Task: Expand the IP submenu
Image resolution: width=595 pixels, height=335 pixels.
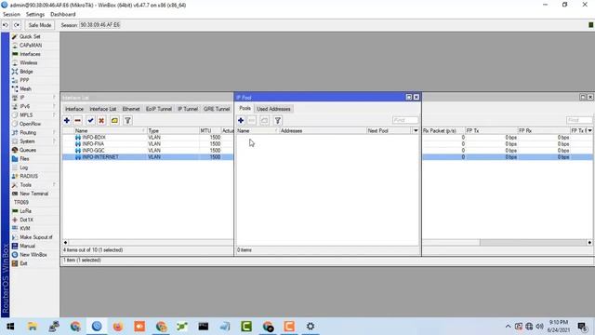Action: tap(22, 98)
